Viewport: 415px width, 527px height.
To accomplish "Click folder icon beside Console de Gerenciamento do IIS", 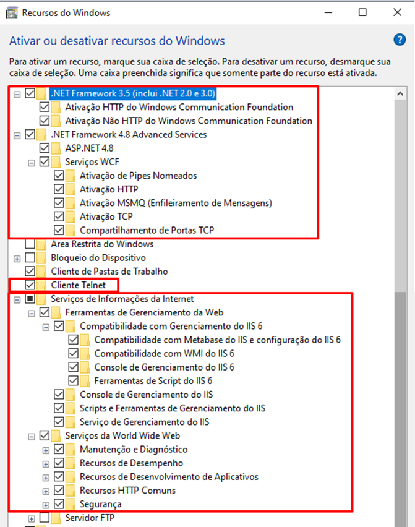I will (71, 395).
